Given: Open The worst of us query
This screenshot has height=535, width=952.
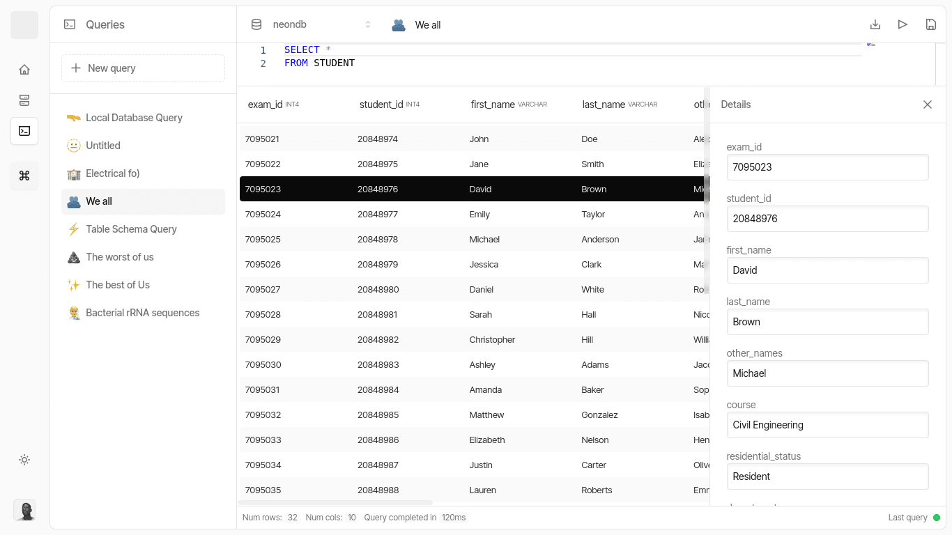Looking at the screenshot, I should point(143,257).
